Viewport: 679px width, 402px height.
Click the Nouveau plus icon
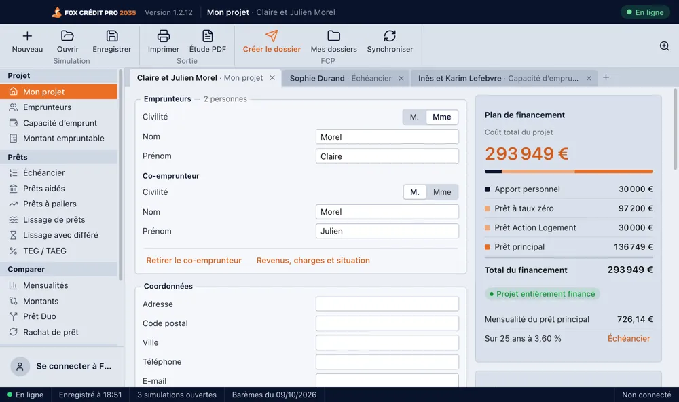coord(27,36)
